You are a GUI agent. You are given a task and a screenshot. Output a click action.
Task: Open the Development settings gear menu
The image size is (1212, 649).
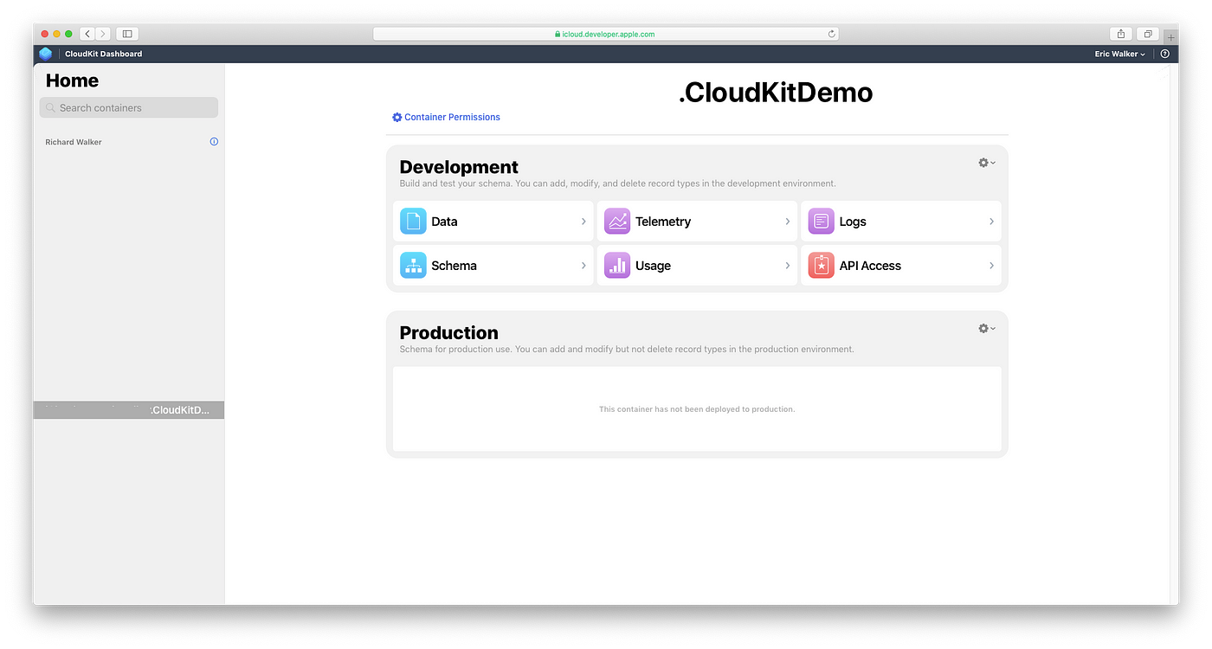(987, 163)
